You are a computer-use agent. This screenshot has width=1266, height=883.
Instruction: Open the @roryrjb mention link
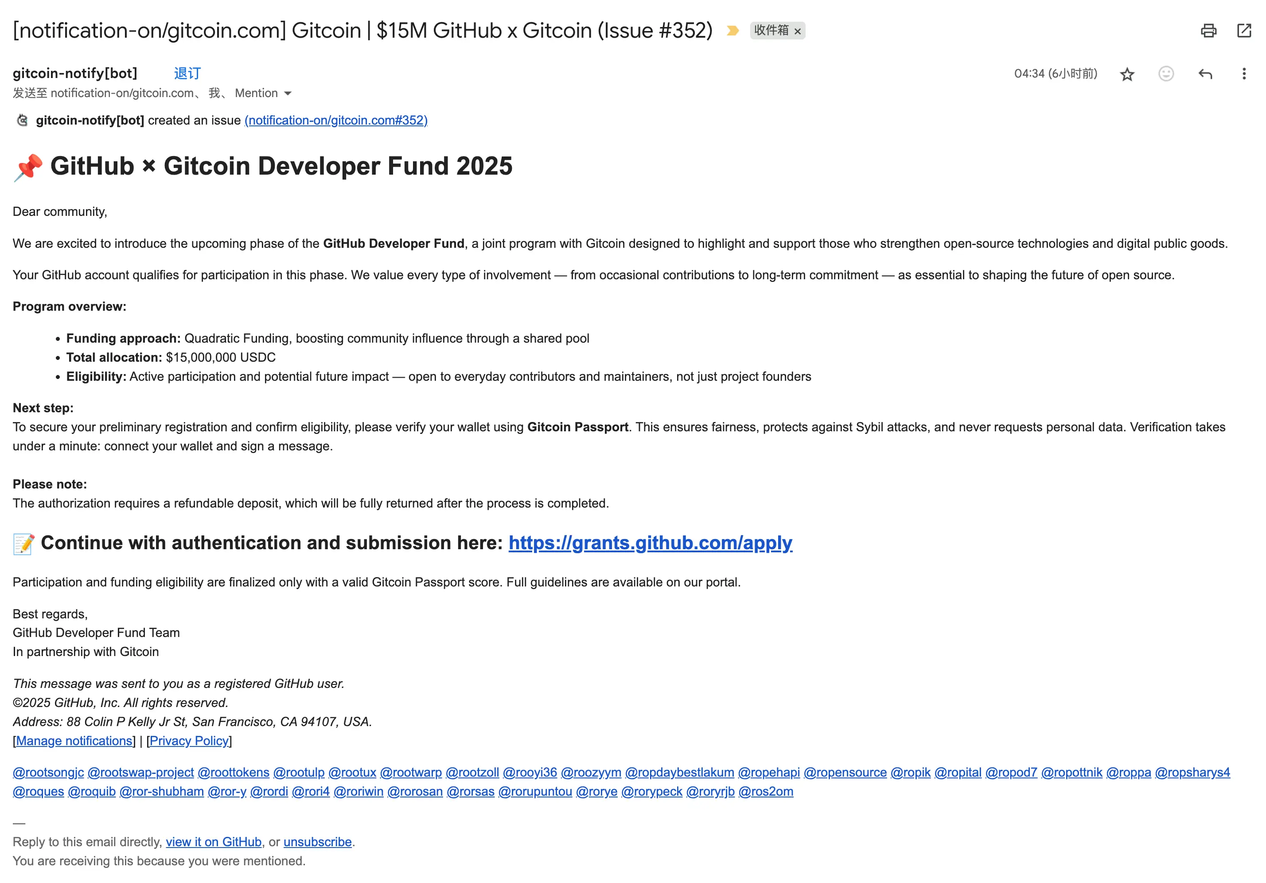pos(710,791)
